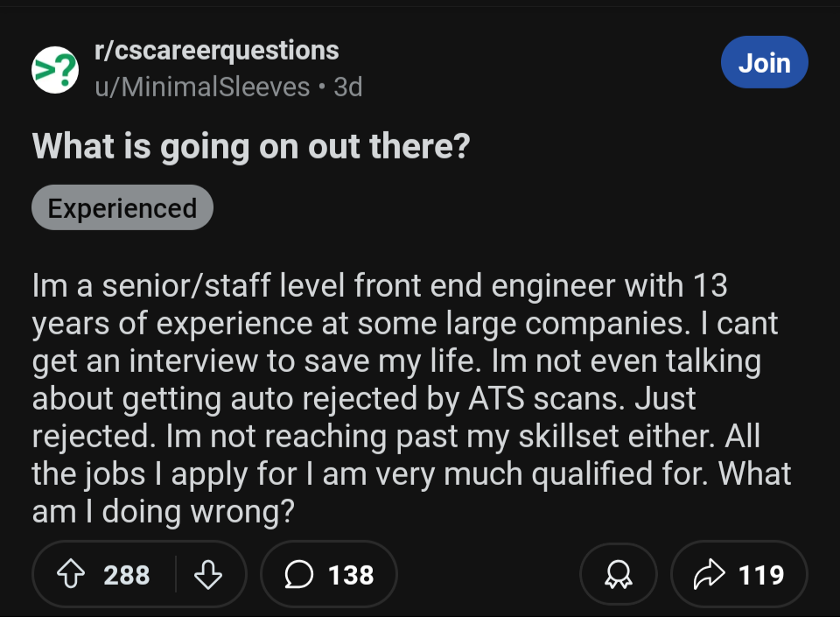
Task: Visit the r/cscareerquestions subreddit link
Action: click(x=216, y=51)
